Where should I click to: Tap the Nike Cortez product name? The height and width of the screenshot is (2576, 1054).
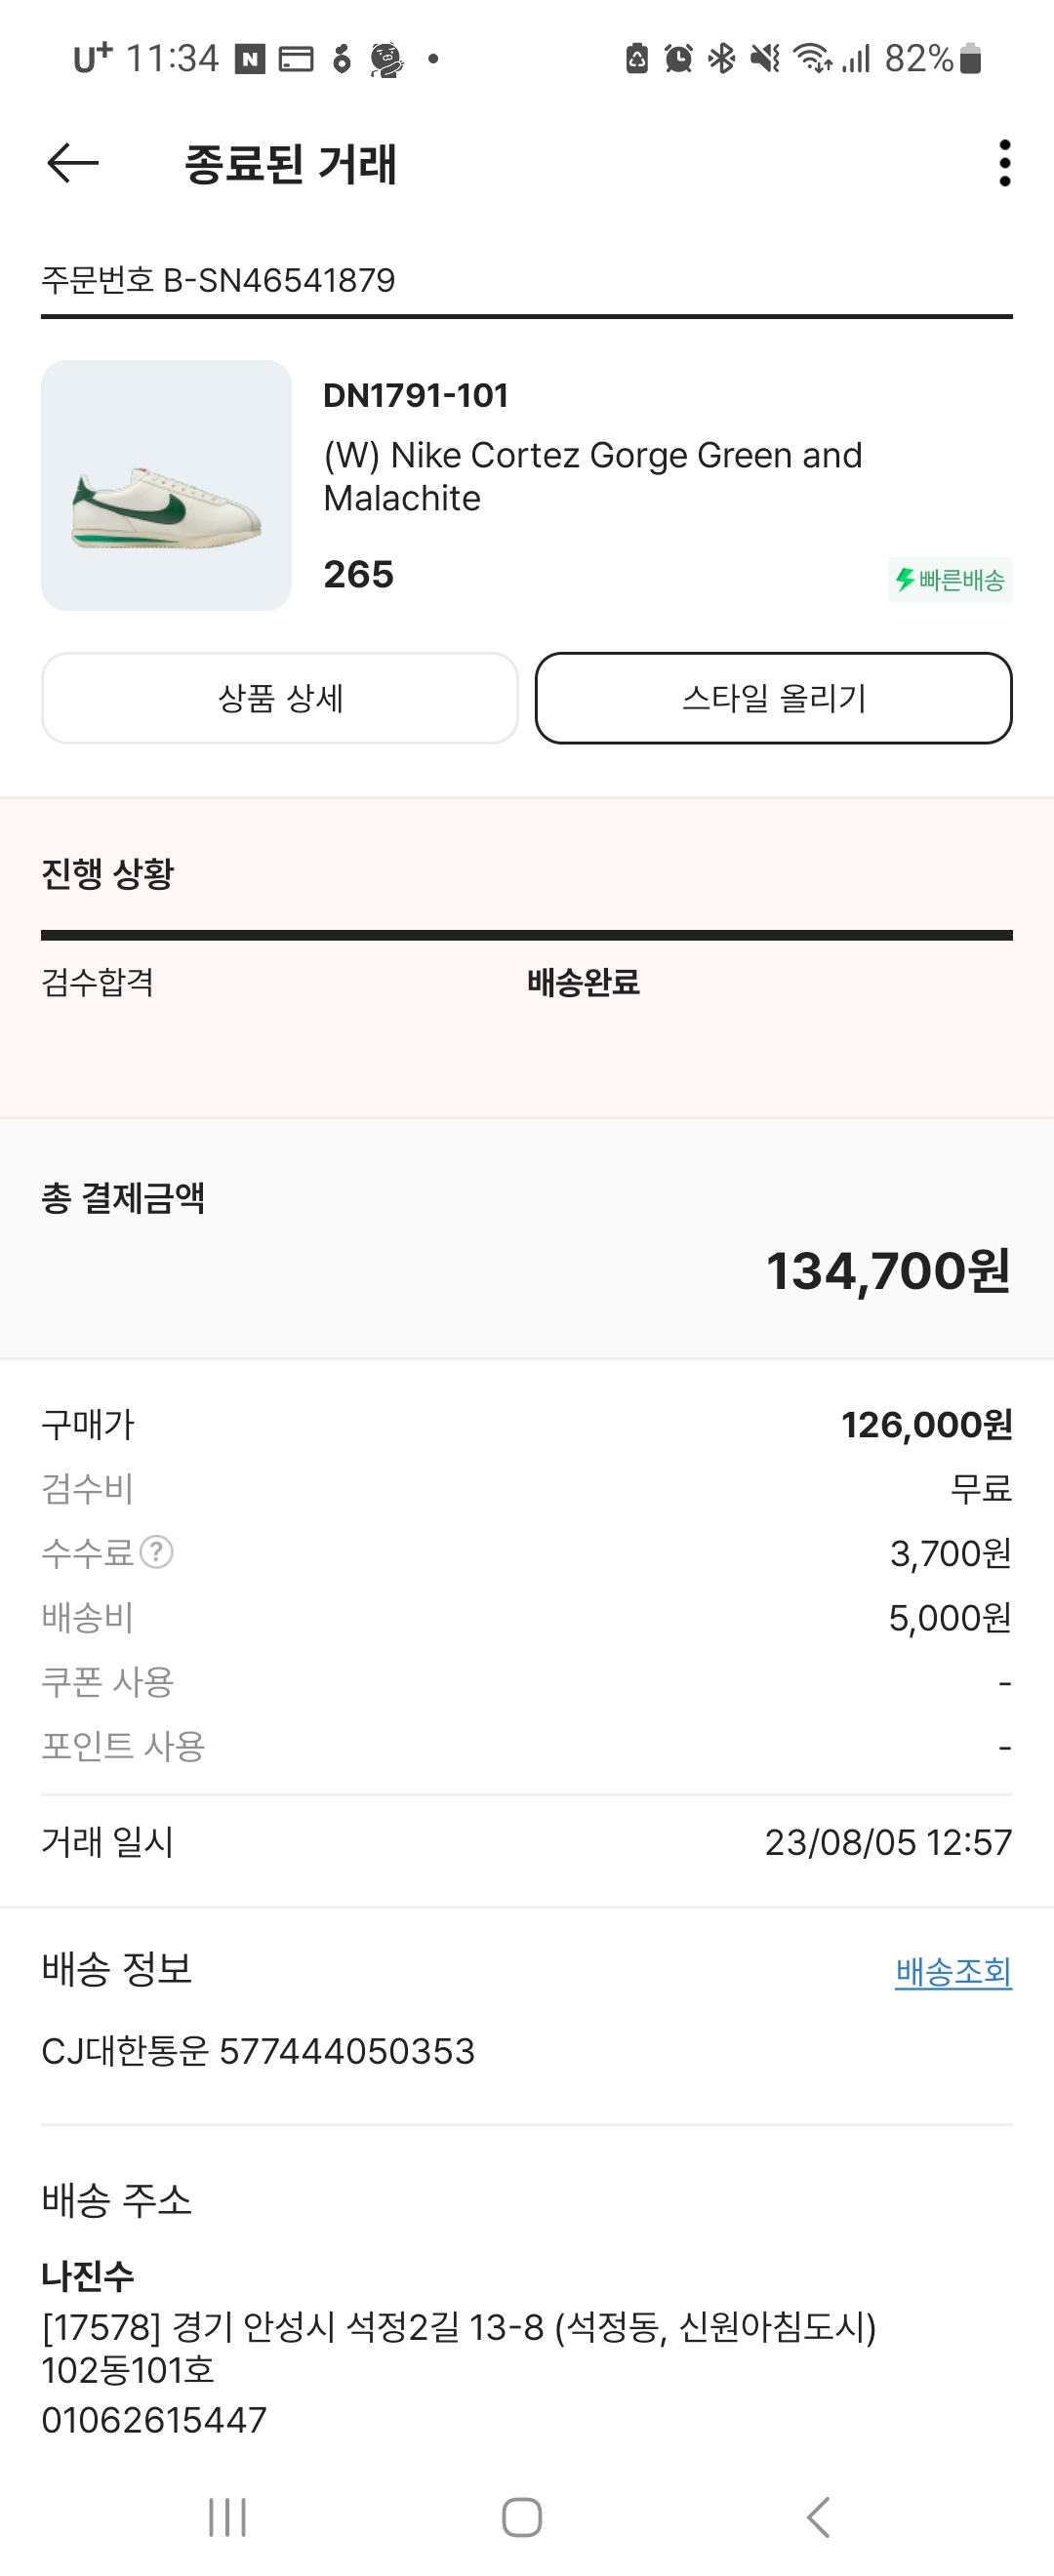pos(592,476)
